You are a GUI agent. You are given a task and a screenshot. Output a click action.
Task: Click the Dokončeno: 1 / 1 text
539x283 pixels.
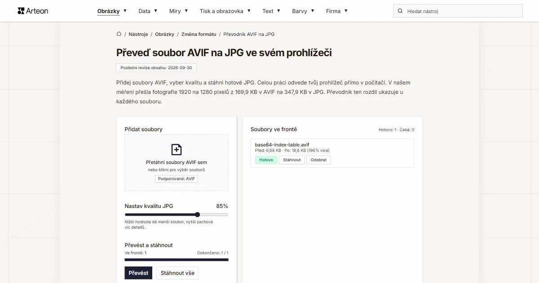[x=213, y=253]
